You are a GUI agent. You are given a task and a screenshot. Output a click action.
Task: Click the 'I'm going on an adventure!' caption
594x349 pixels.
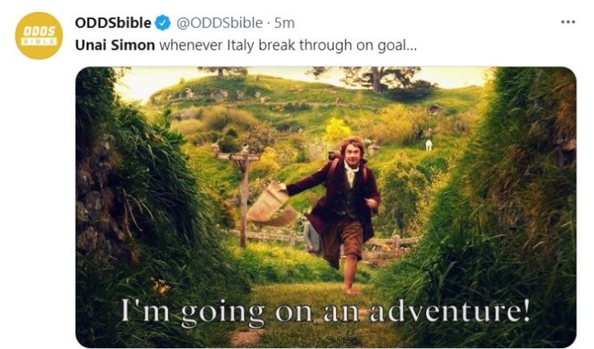(x=326, y=312)
